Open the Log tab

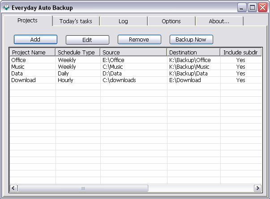pyautogui.click(x=123, y=21)
